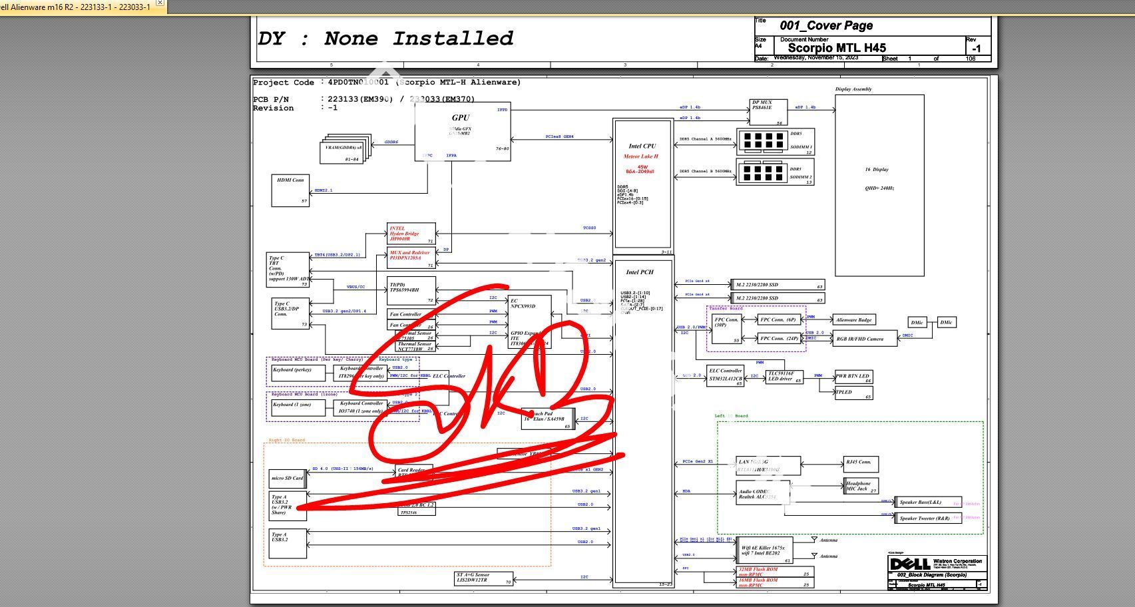Viewport: 1135px width, 607px height.
Task: Click the '16 Display' text
Action: click(x=877, y=170)
